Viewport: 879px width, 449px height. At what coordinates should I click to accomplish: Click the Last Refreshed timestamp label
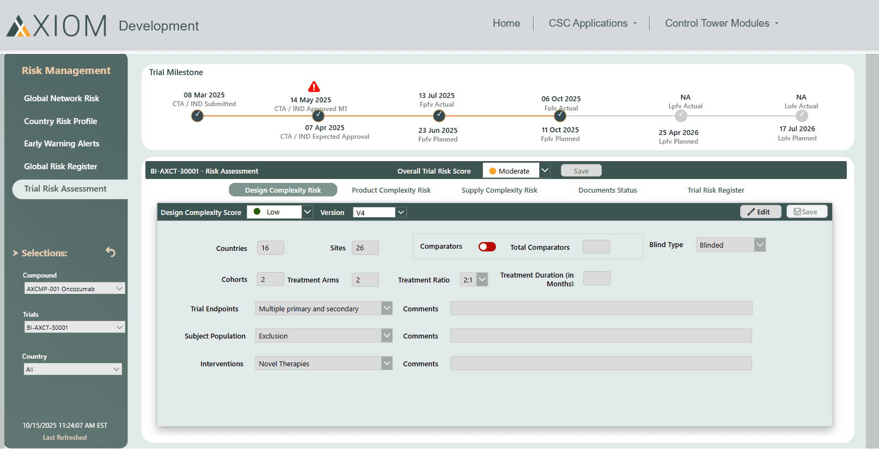point(65,438)
